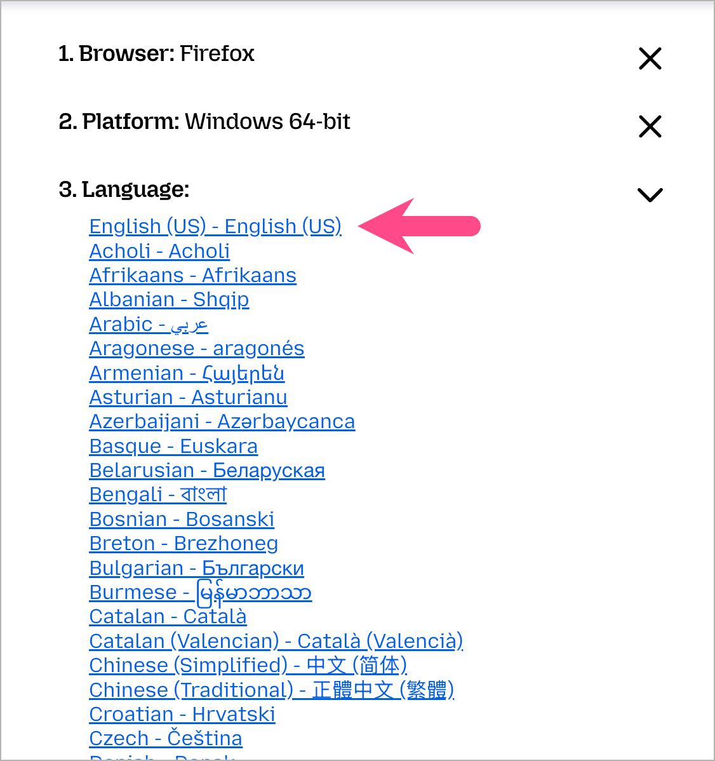Choose English (US) language link
715x761 pixels.
[x=215, y=226]
